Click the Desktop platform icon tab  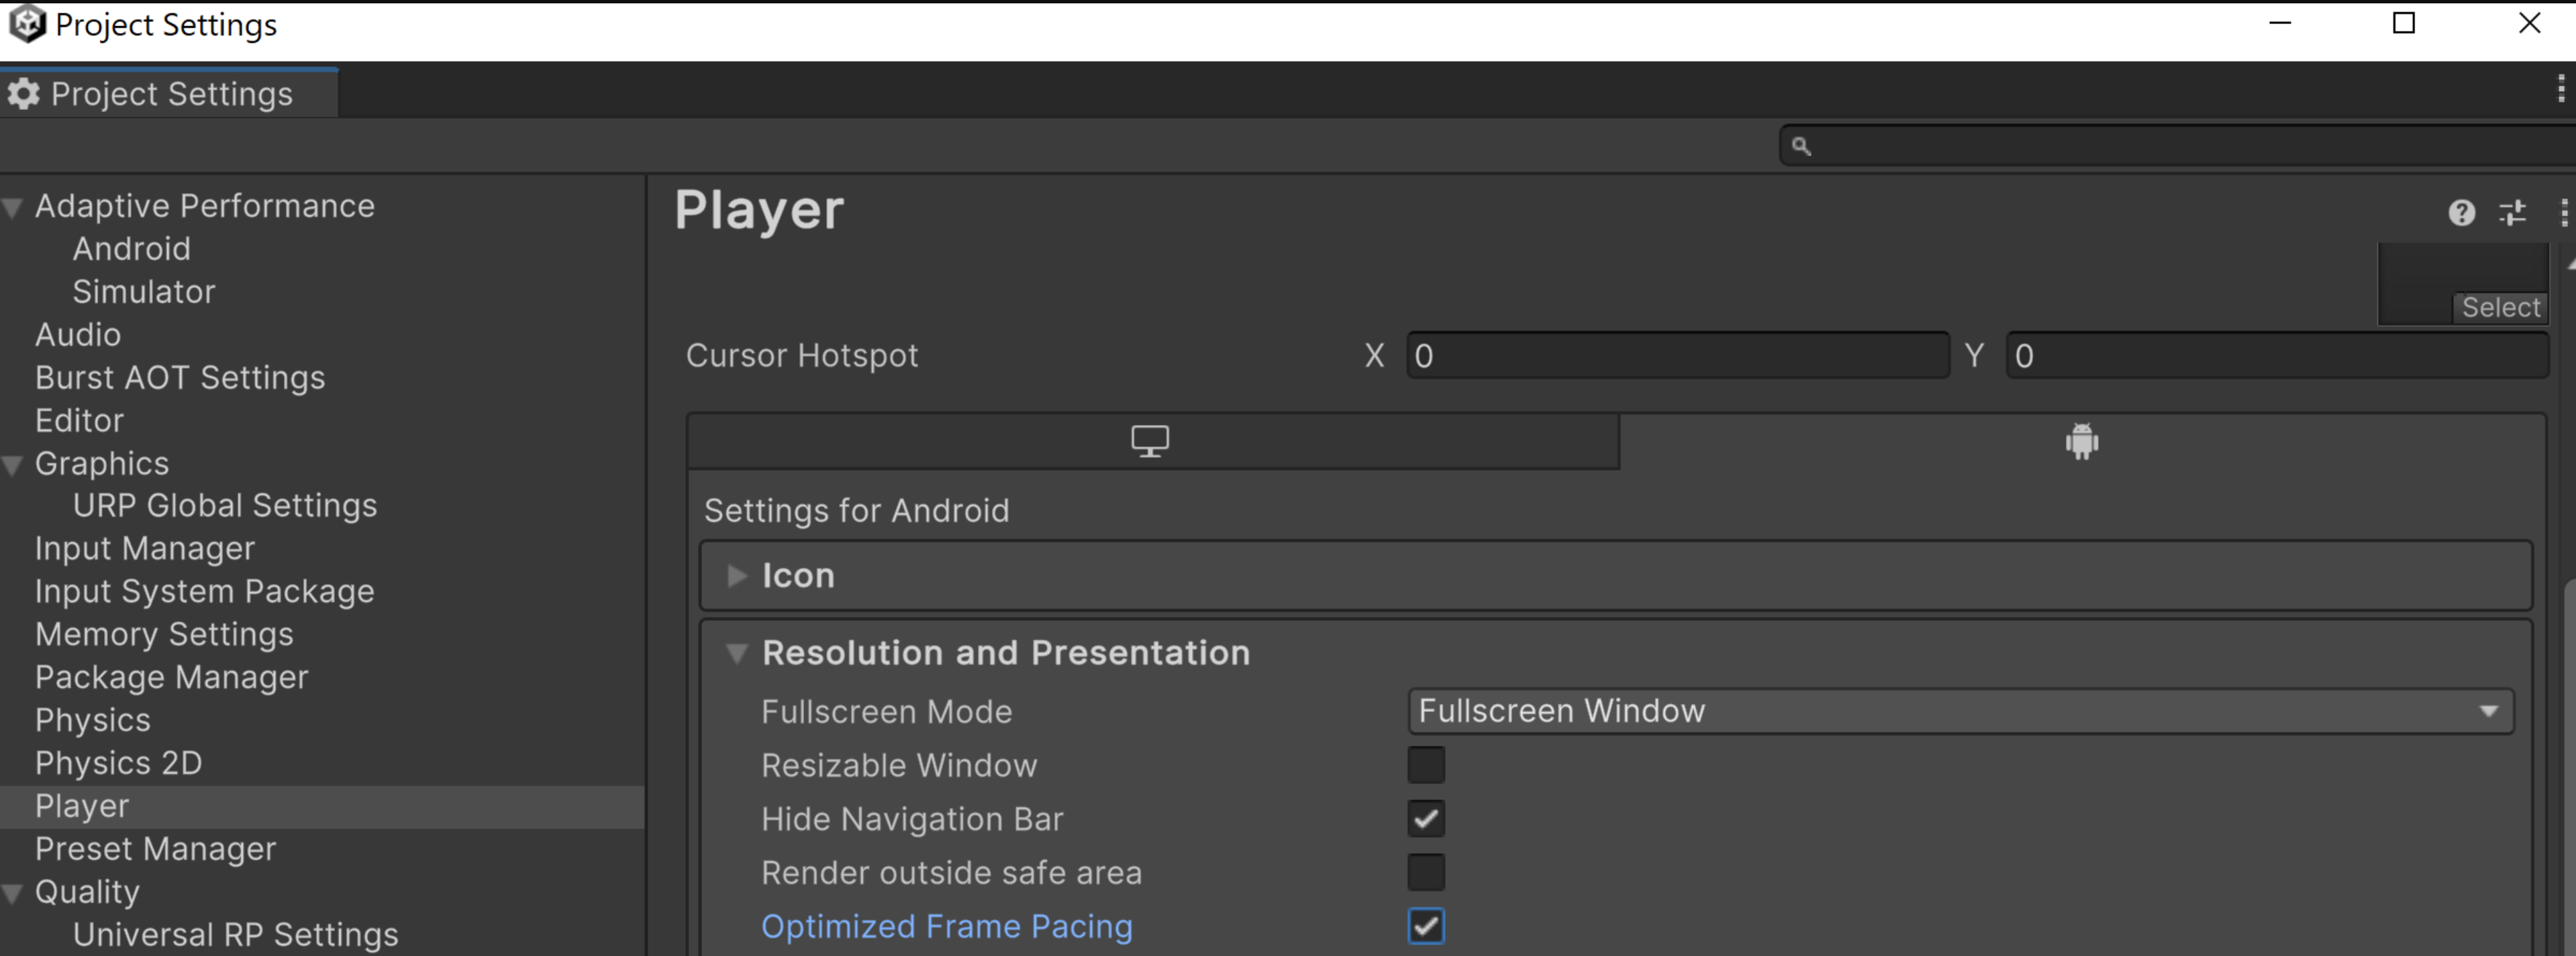tap(1150, 440)
